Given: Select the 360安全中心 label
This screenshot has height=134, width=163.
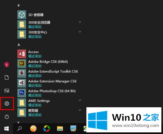Looking at the screenshot, I should tap(37, 32).
